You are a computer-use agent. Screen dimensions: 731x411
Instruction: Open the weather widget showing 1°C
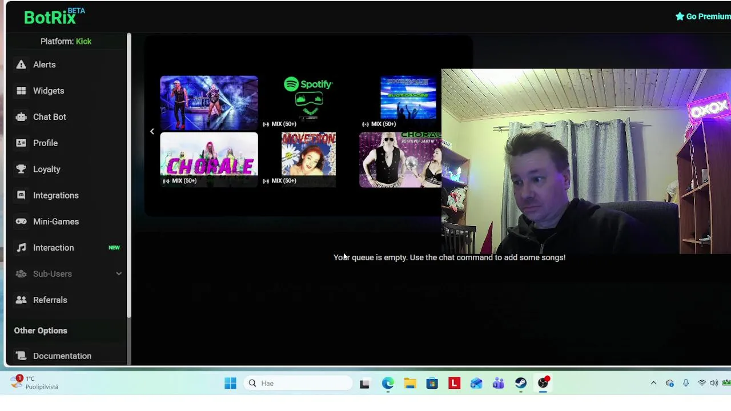click(x=35, y=382)
